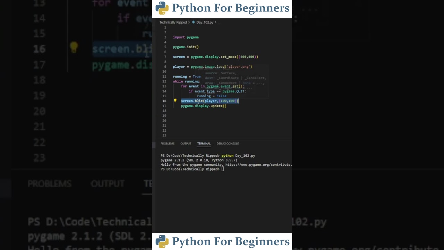444x250 pixels.
Task: Click the terminal prompt input cursor
Action: 223,169
